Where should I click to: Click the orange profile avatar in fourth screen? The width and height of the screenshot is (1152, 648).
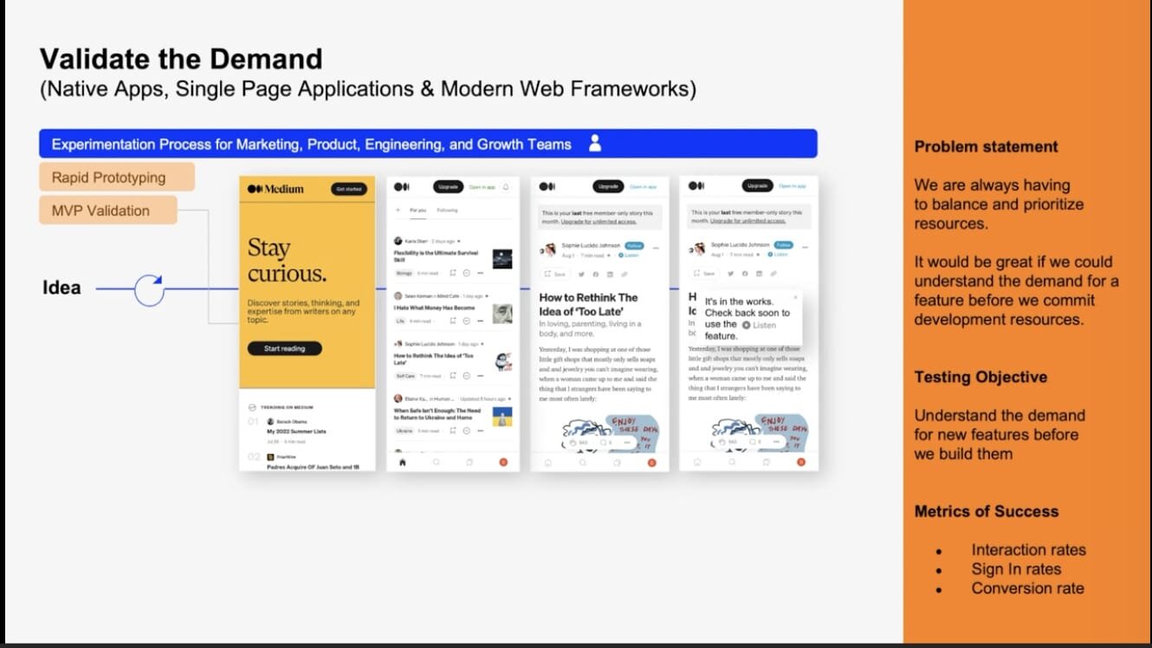point(800,463)
